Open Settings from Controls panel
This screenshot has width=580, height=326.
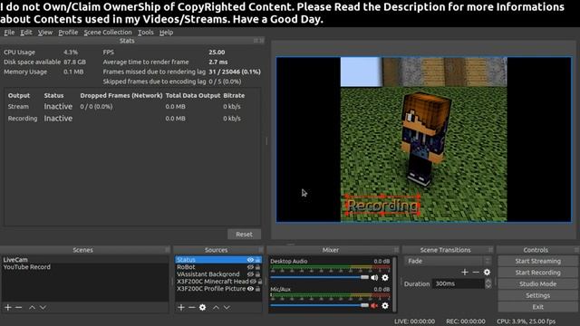coord(537,295)
